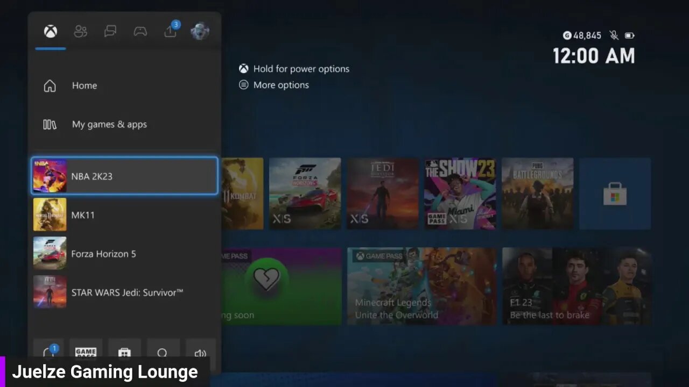Image resolution: width=689 pixels, height=387 pixels.
Task: Open Game Pass shortcut at guide bottom
Action: coord(86,352)
